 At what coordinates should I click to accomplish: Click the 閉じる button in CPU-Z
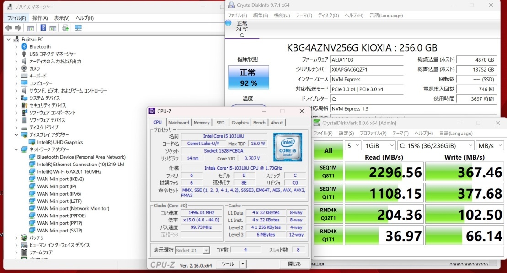294,264
